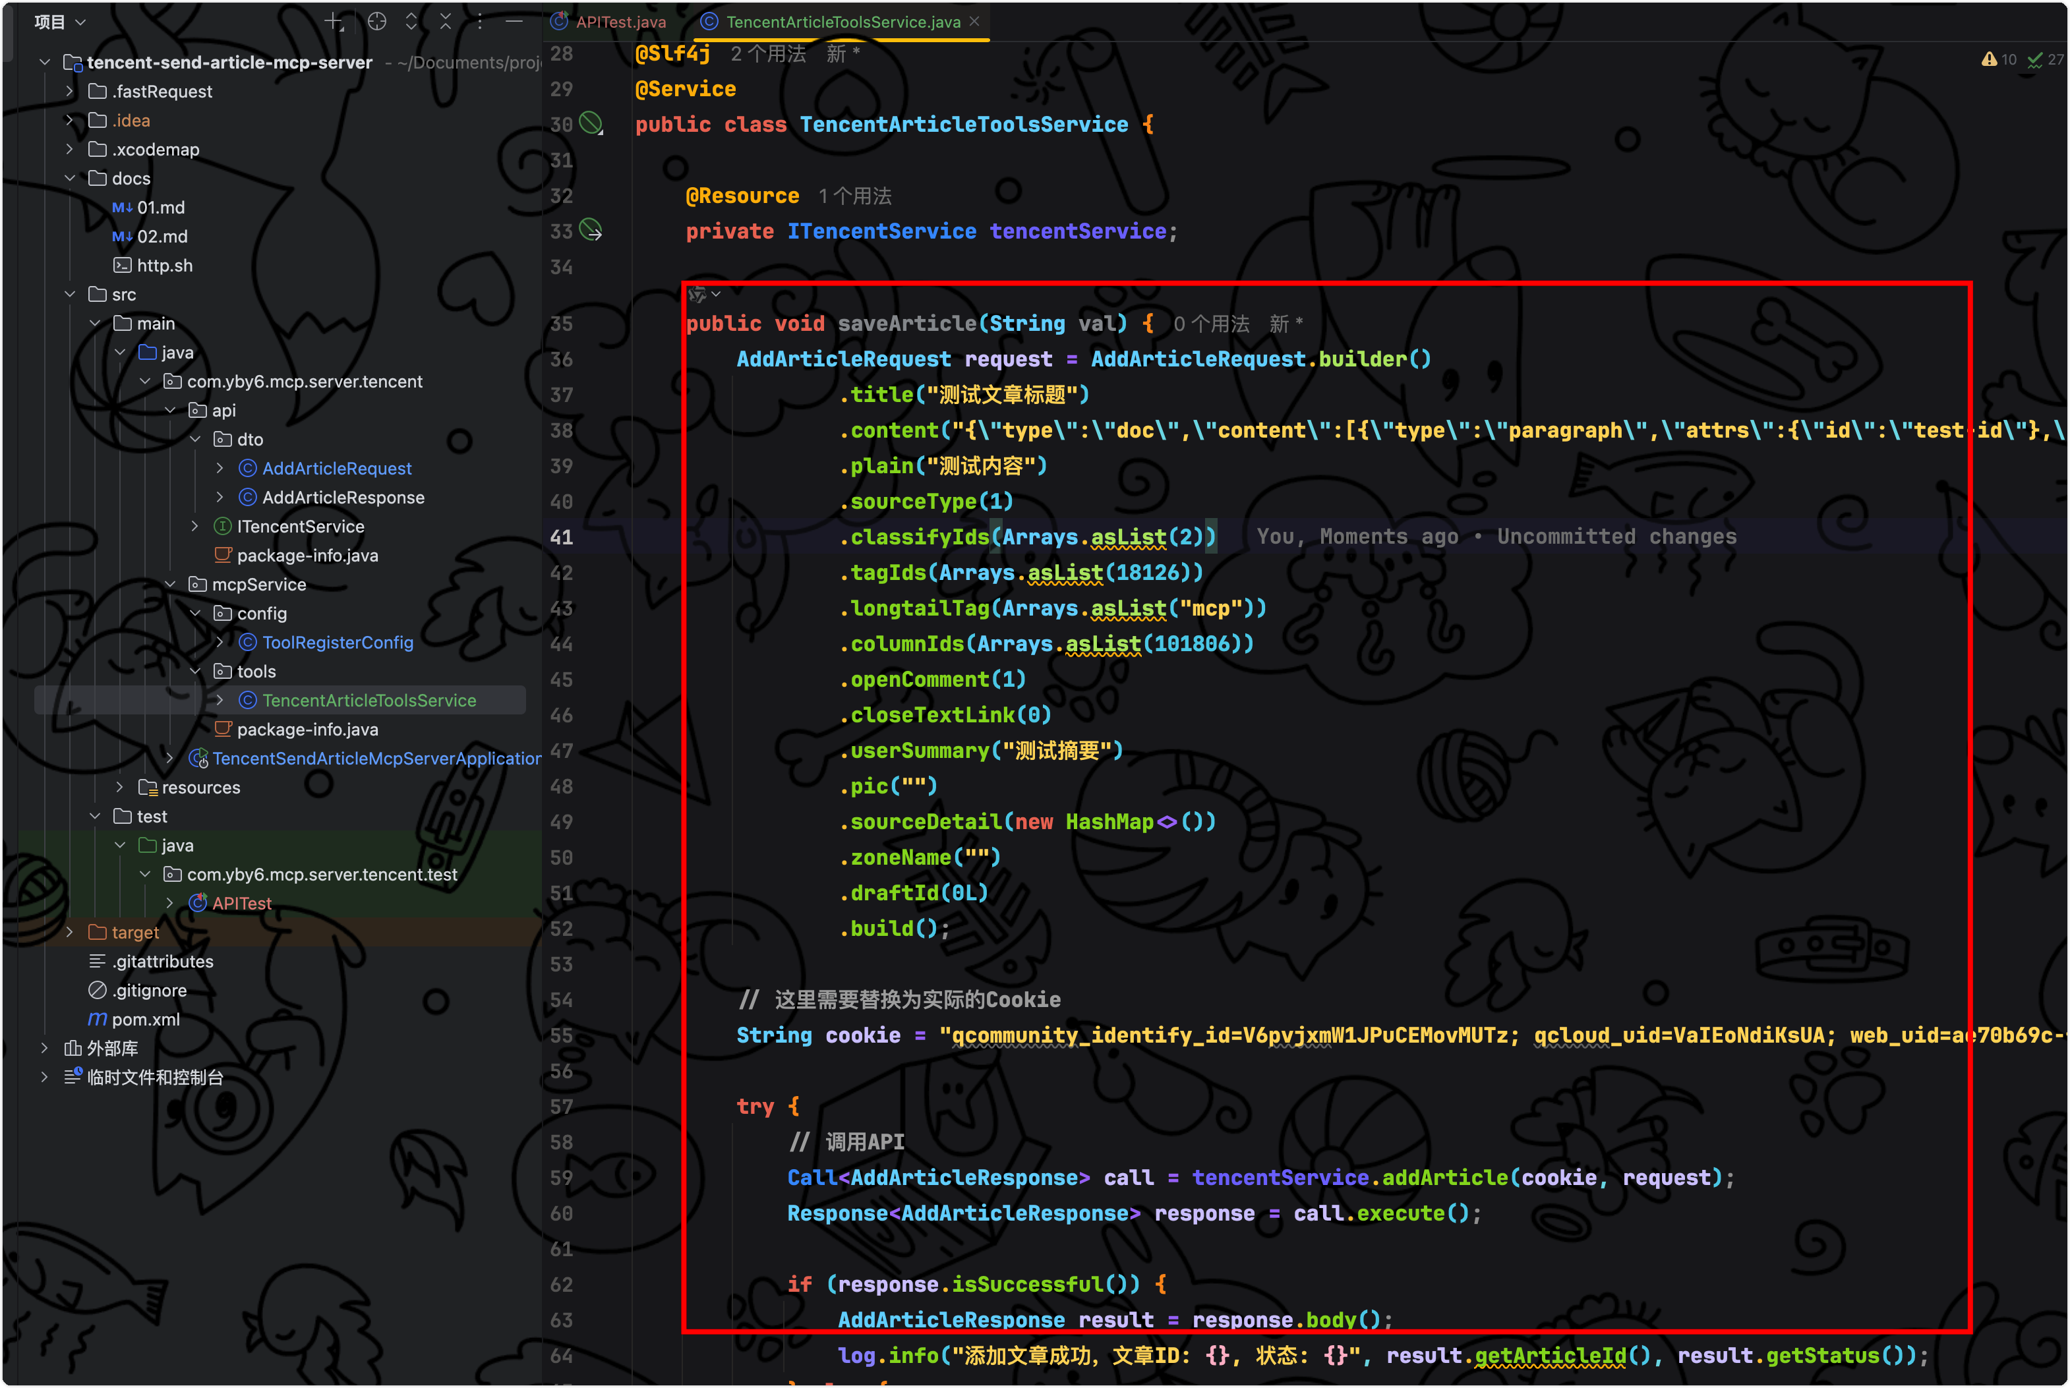Open the 项目 view dropdown
Image resolution: width=2070 pixels, height=1388 pixels.
[59, 22]
